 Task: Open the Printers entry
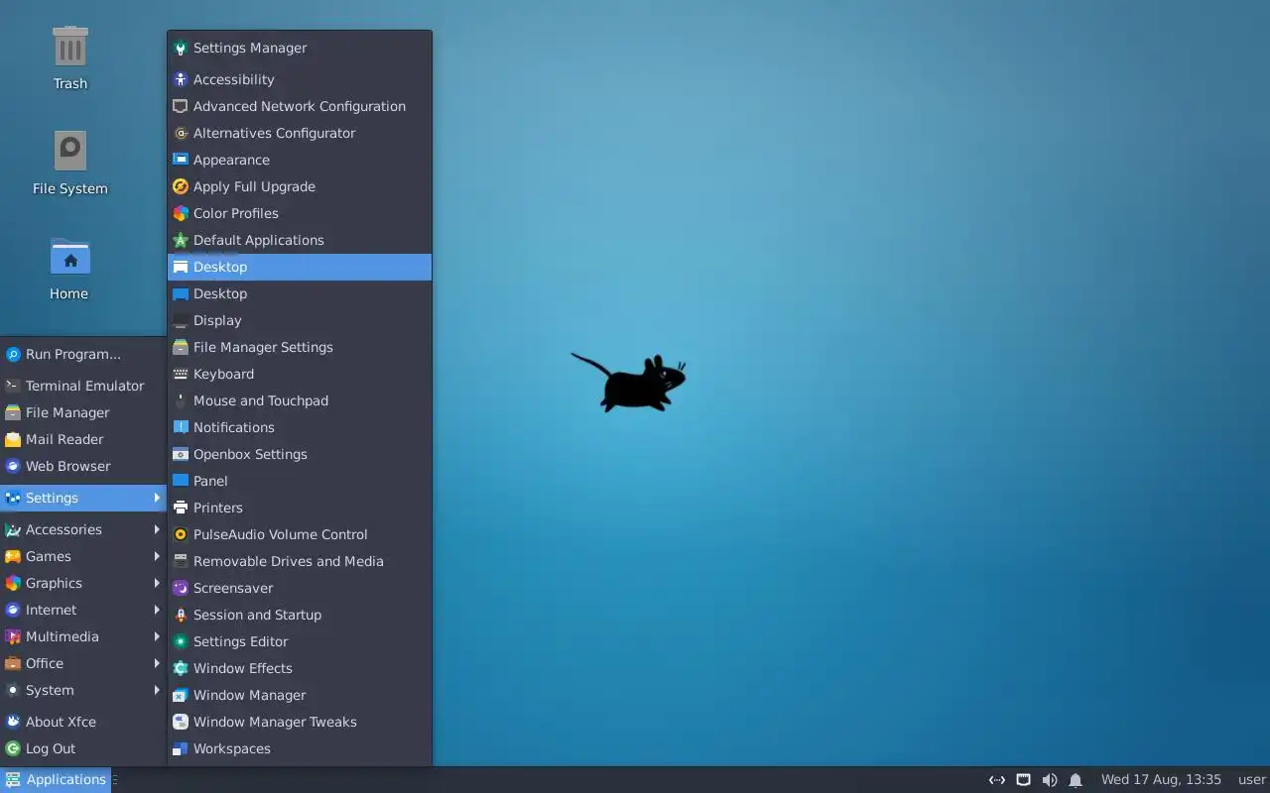coord(300,508)
